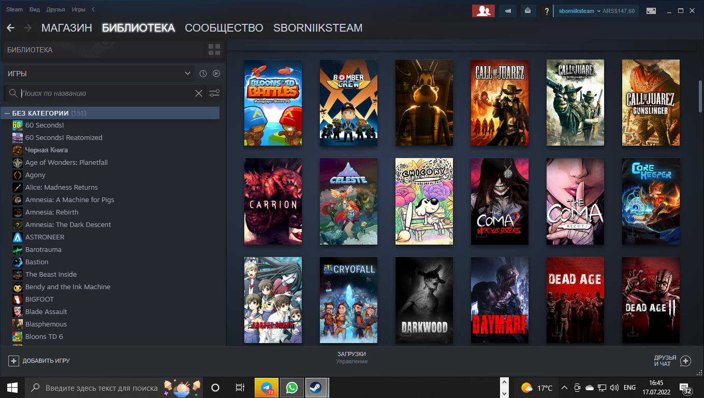Image resolution: width=704 pixels, height=398 pixels.
Task: Open the Dead Age II cover
Action: pyautogui.click(x=651, y=300)
